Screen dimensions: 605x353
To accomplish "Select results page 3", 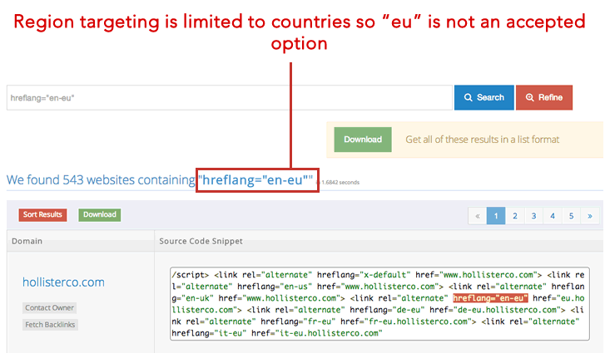I will coord(533,216).
